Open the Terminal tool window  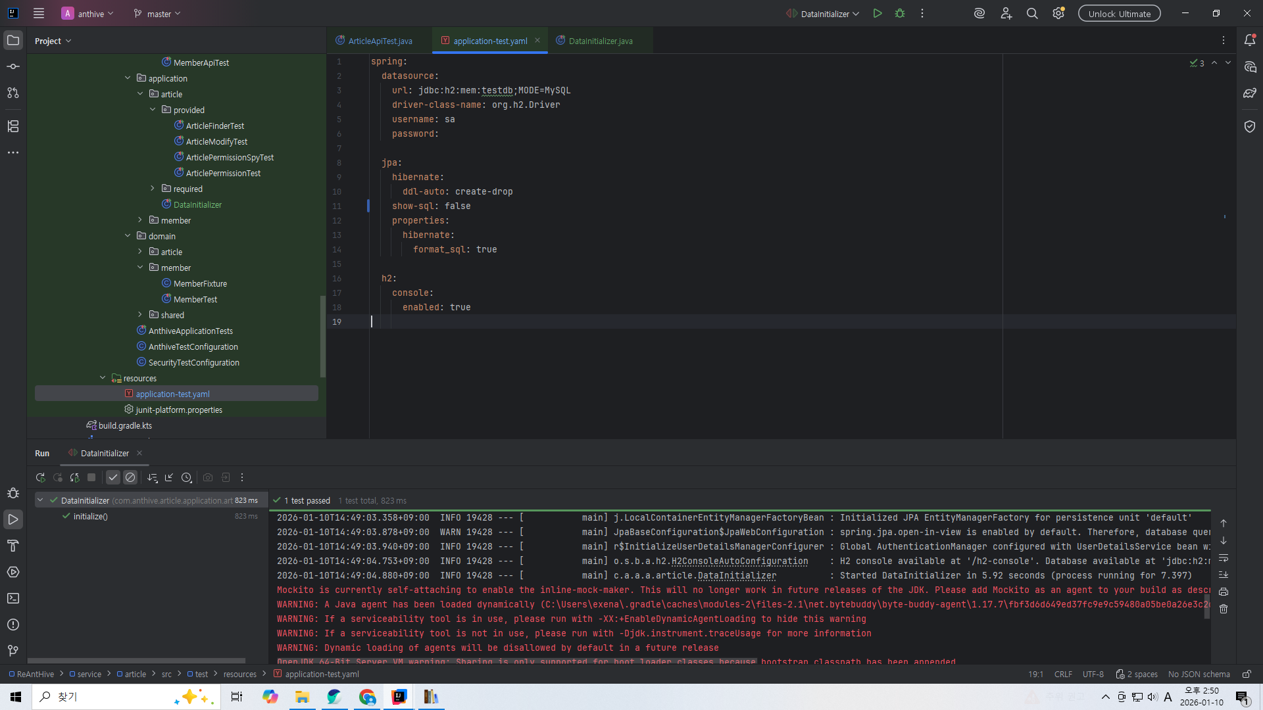[x=13, y=598]
